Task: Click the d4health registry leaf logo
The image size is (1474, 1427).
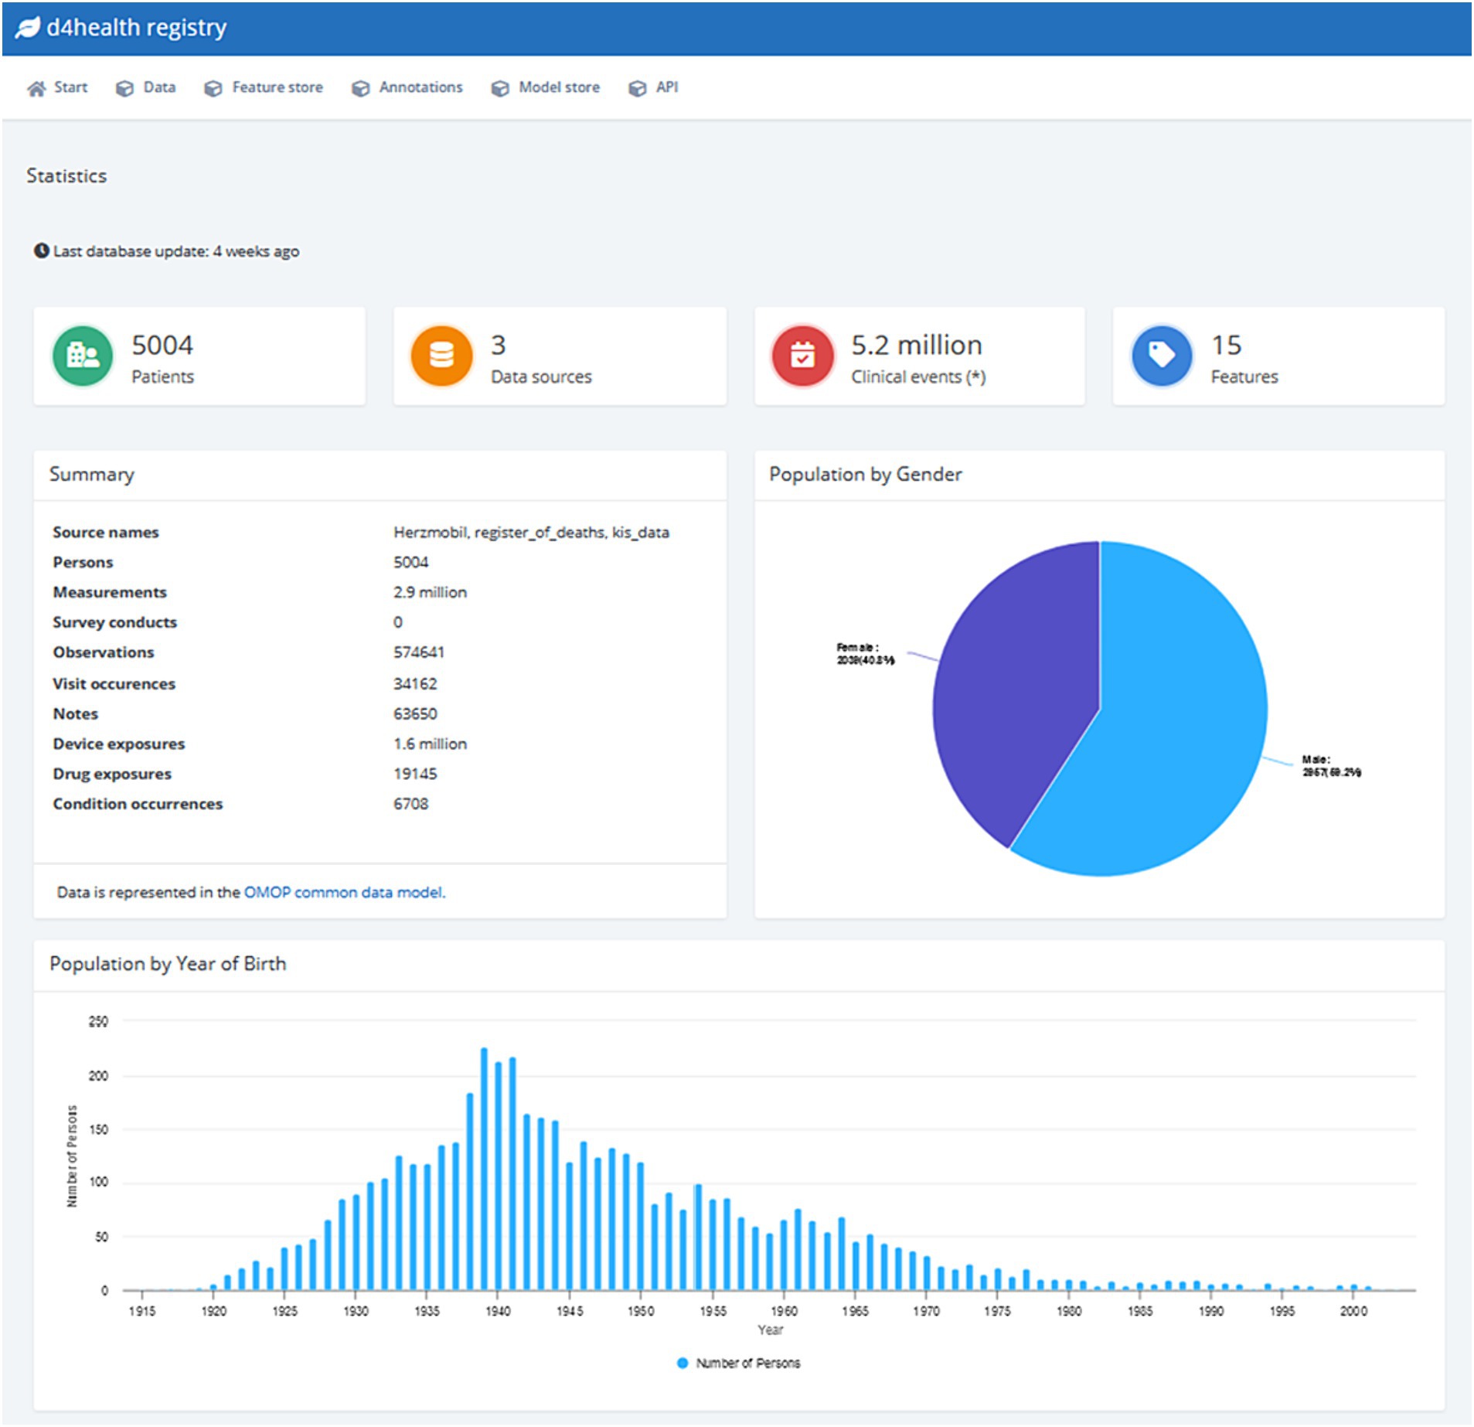Action: point(28,28)
